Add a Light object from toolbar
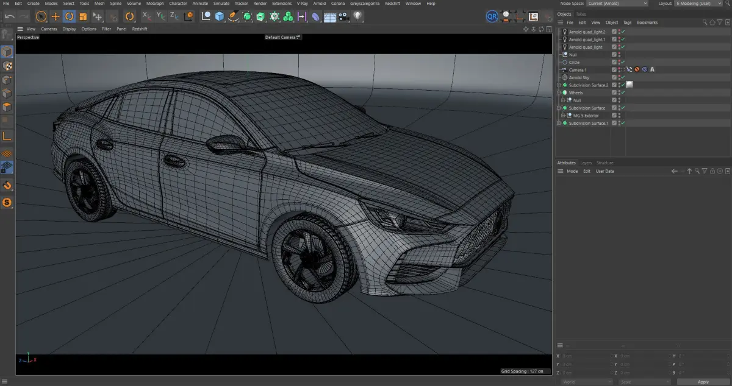The height and width of the screenshot is (386, 732). tap(357, 16)
